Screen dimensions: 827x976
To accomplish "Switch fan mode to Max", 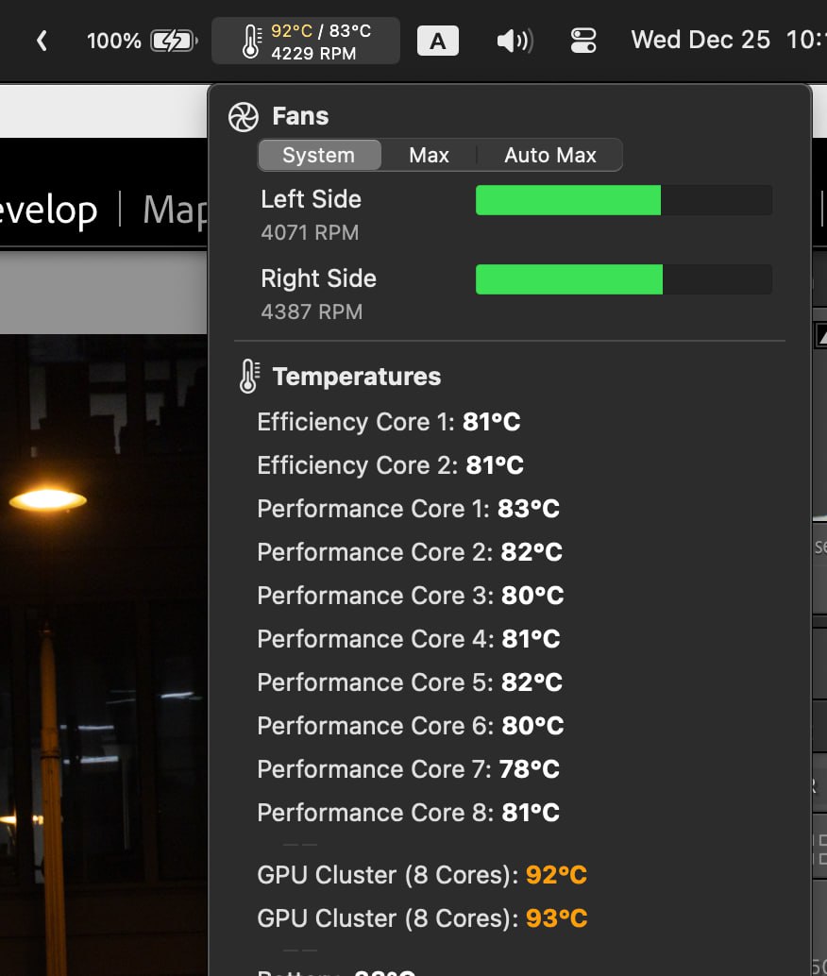I will tap(429, 156).
